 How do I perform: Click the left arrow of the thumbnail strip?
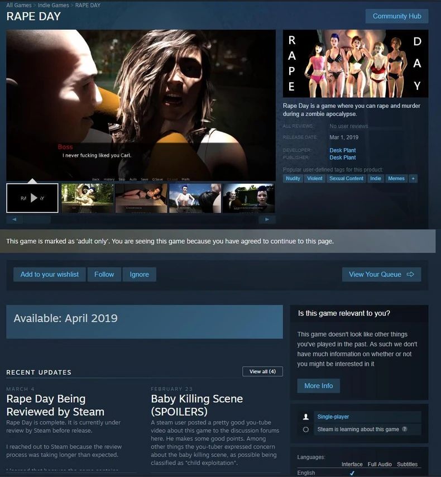14,220
